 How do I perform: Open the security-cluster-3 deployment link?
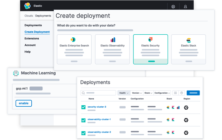(97, 107)
